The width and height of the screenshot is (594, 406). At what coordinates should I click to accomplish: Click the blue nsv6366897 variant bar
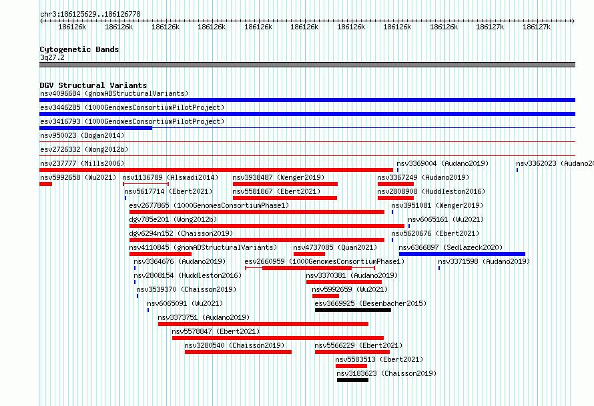[462, 254]
